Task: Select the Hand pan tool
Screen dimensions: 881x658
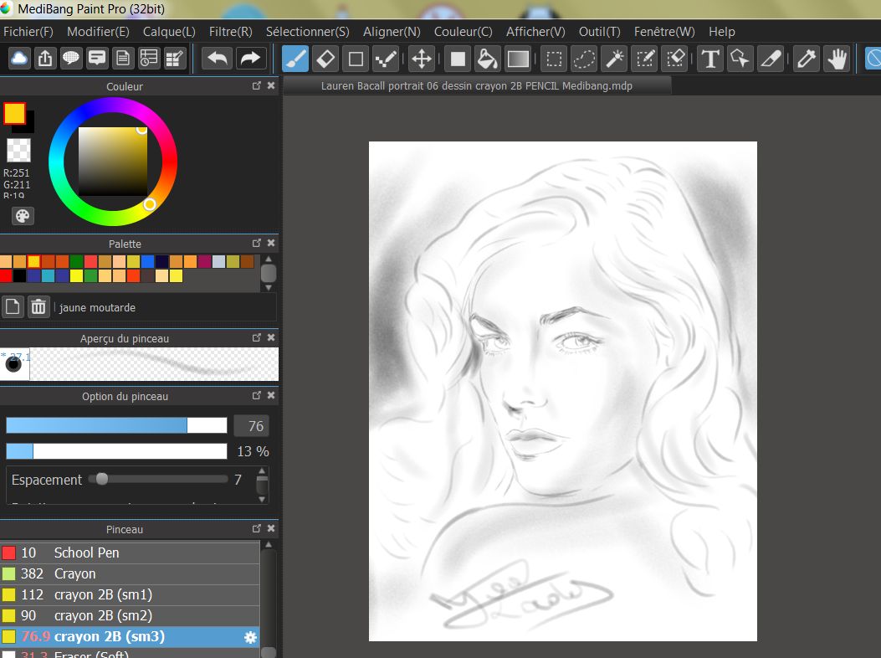Action: coord(837,59)
